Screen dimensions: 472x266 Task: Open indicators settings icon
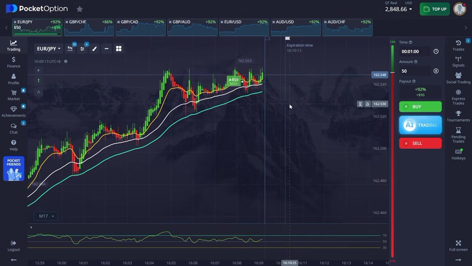82,48
